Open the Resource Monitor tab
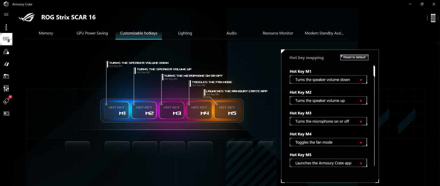 pyautogui.click(x=278, y=33)
